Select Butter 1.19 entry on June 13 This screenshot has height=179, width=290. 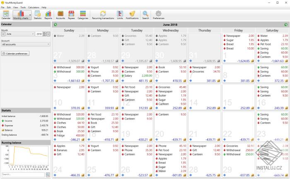tap(171, 95)
